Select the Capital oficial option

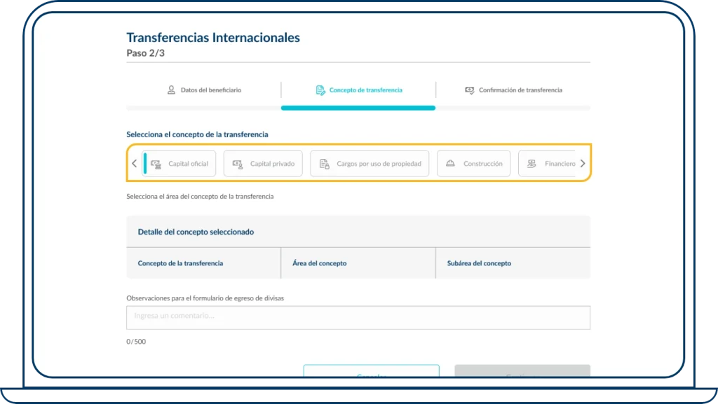(179, 163)
